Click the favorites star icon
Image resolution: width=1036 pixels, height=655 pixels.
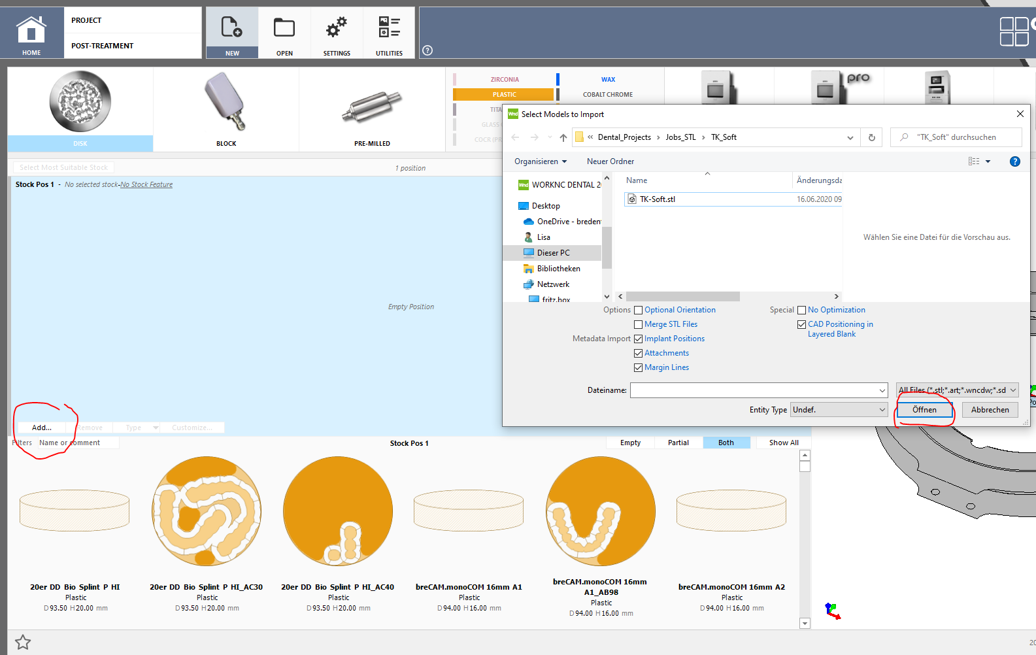click(x=23, y=643)
